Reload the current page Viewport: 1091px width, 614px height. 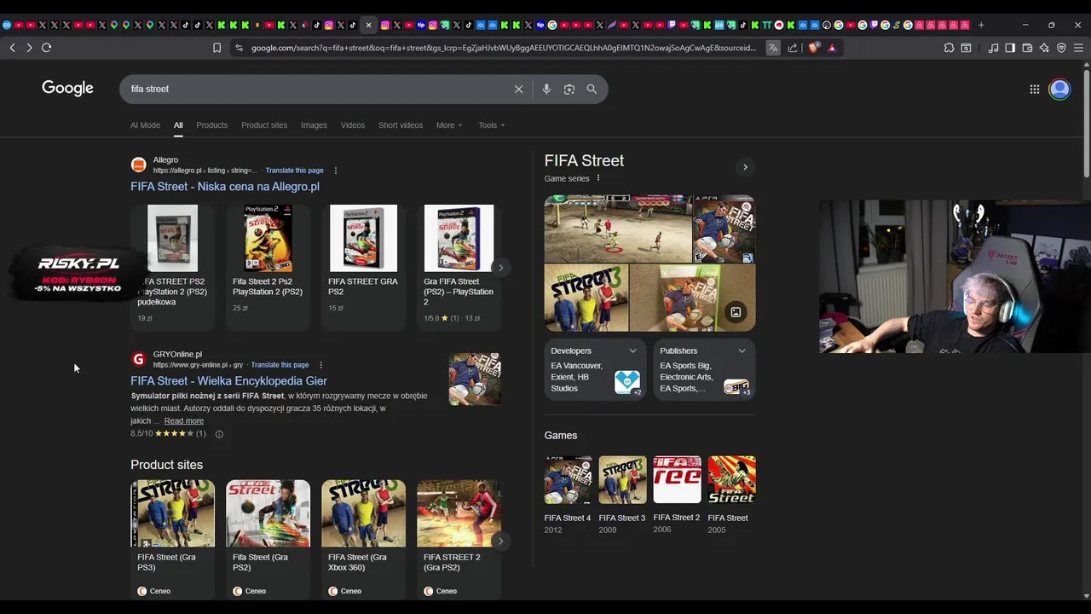[x=46, y=48]
